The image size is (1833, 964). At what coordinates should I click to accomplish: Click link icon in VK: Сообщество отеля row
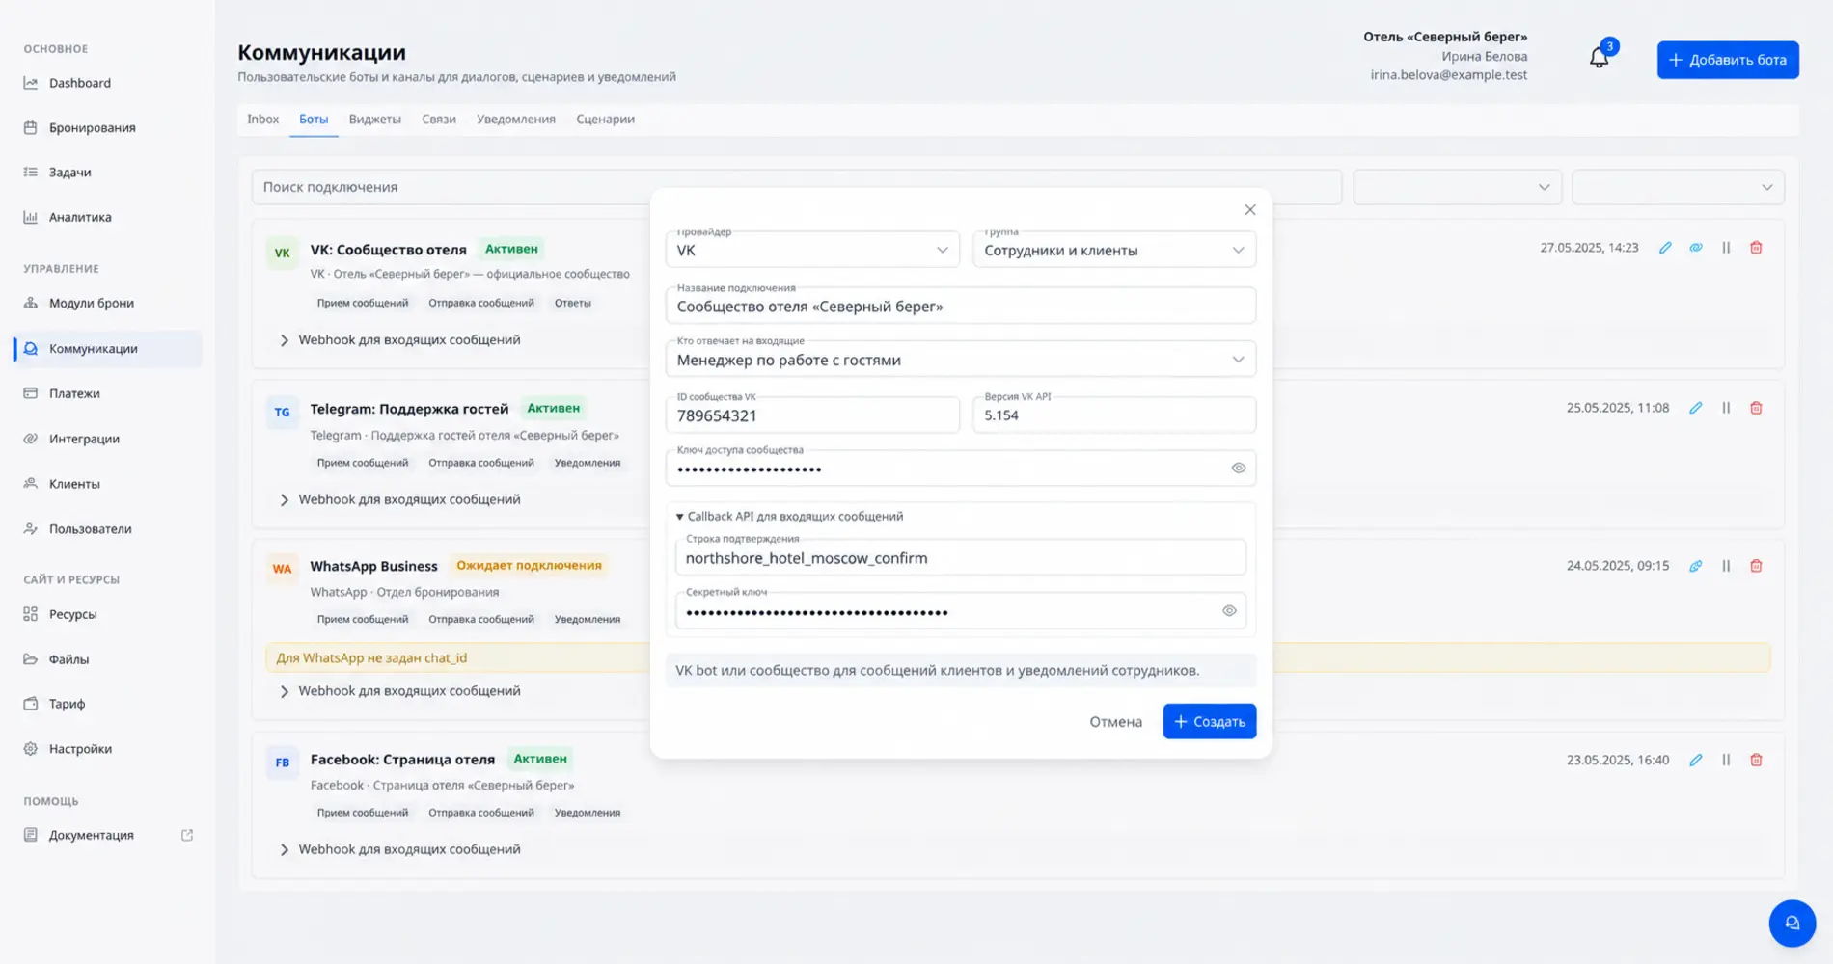click(x=1695, y=248)
